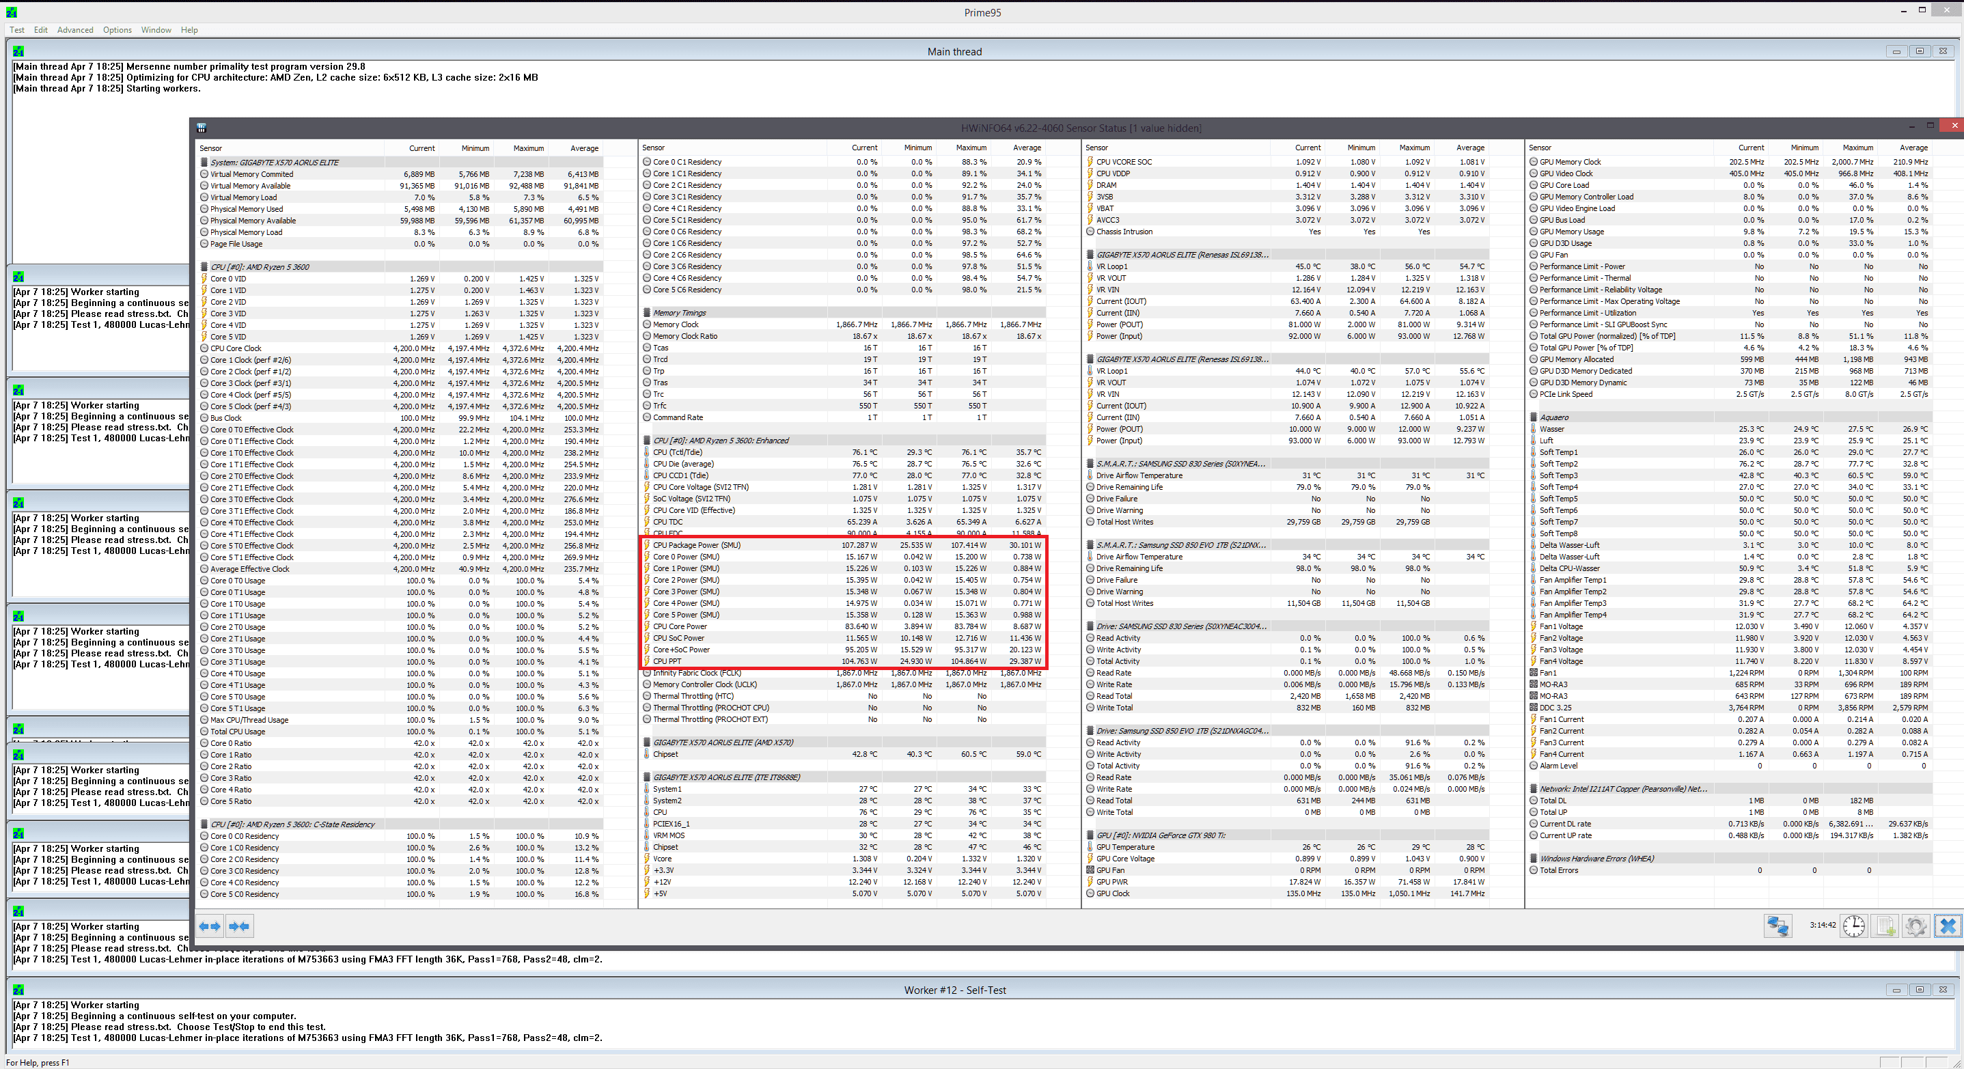The image size is (1964, 1069).
Task: Restore the Main thread child window
Action: 1920,51
